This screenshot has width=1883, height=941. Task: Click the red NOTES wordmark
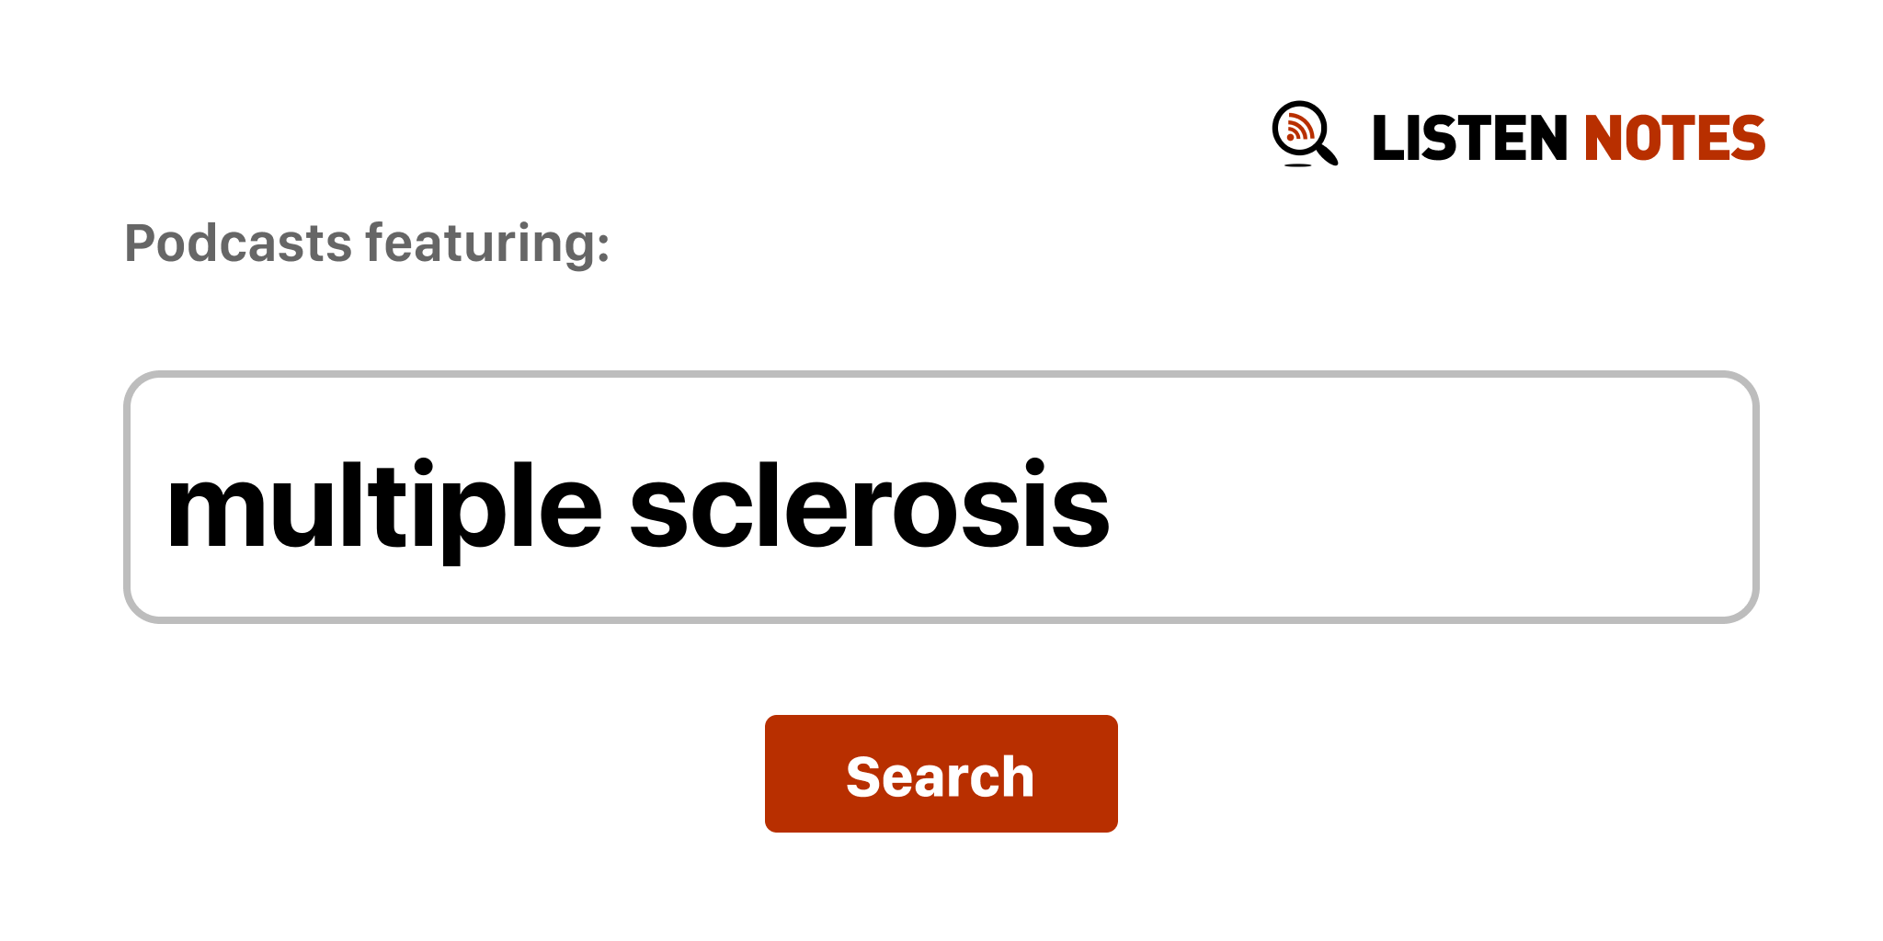pyautogui.click(x=1674, y=139)
